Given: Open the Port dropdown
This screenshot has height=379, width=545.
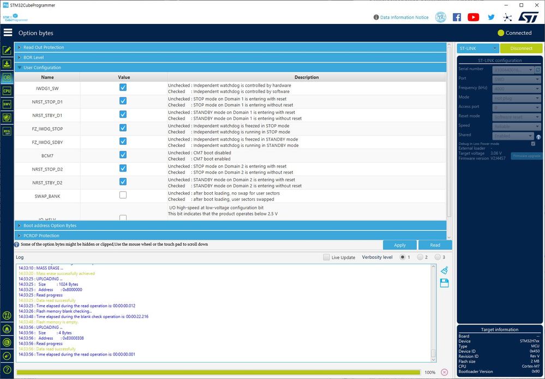Looking at the screenshot, I should pyautogui.click(x=517, y=80).
